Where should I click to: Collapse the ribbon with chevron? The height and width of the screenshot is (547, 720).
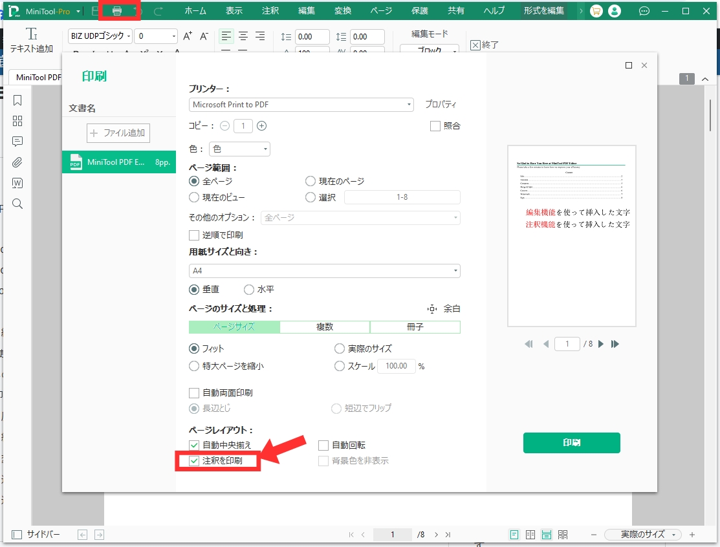705,79
